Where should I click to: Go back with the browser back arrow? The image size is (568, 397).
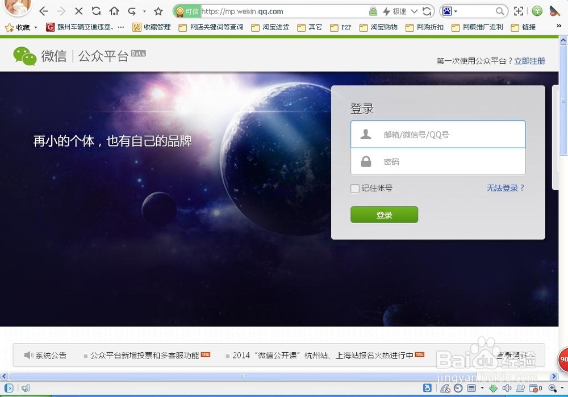point(44,11)
